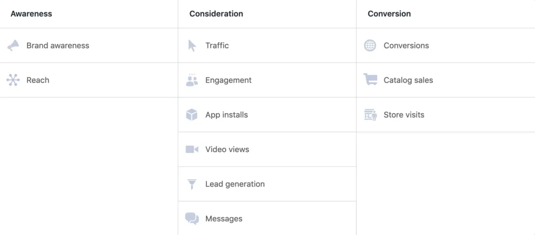Click the Store visits storefront icon
The height and width of the screenshot is (235, 535).
[x=370, y=115]
